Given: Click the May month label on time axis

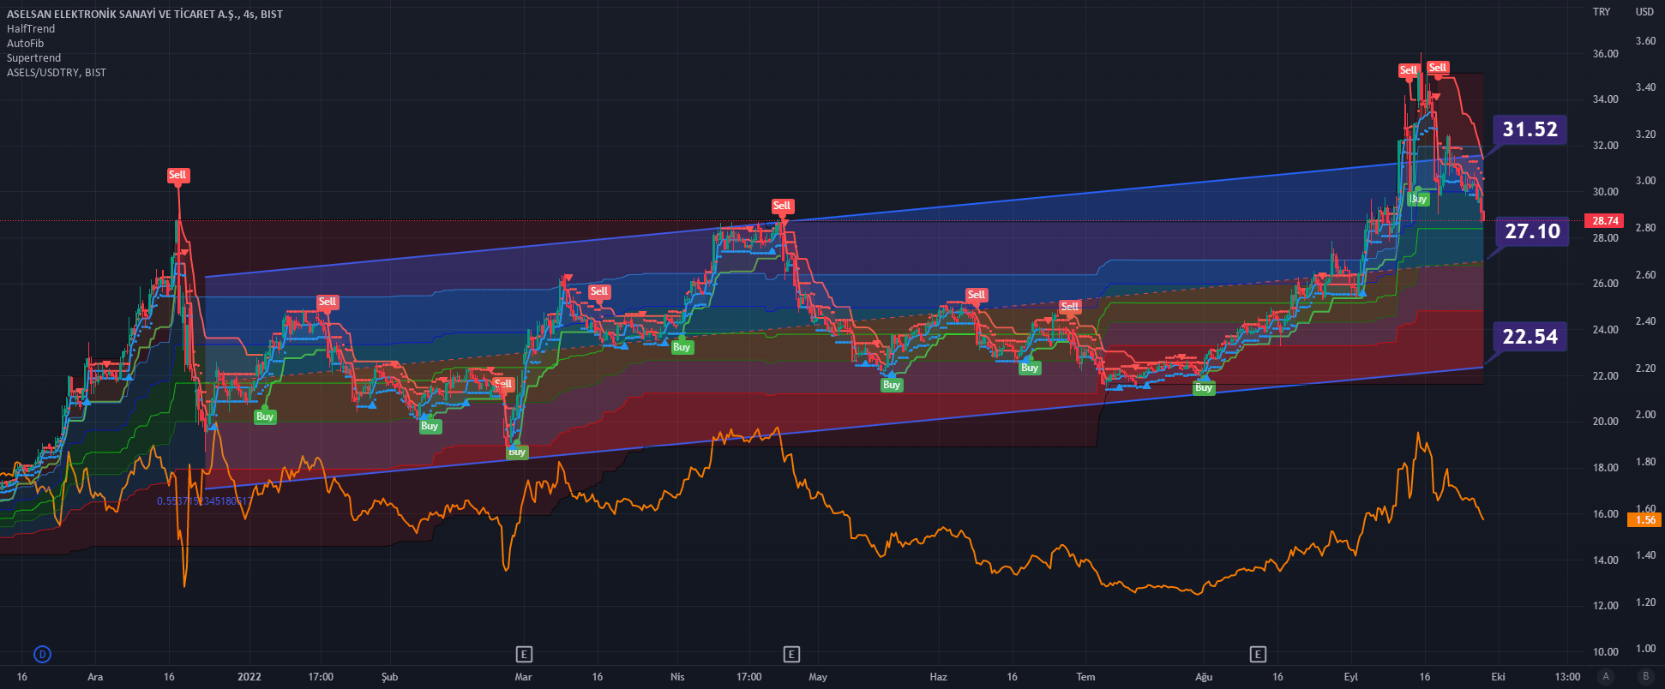Looking at the screenshot, I should [x=818, y=677].
